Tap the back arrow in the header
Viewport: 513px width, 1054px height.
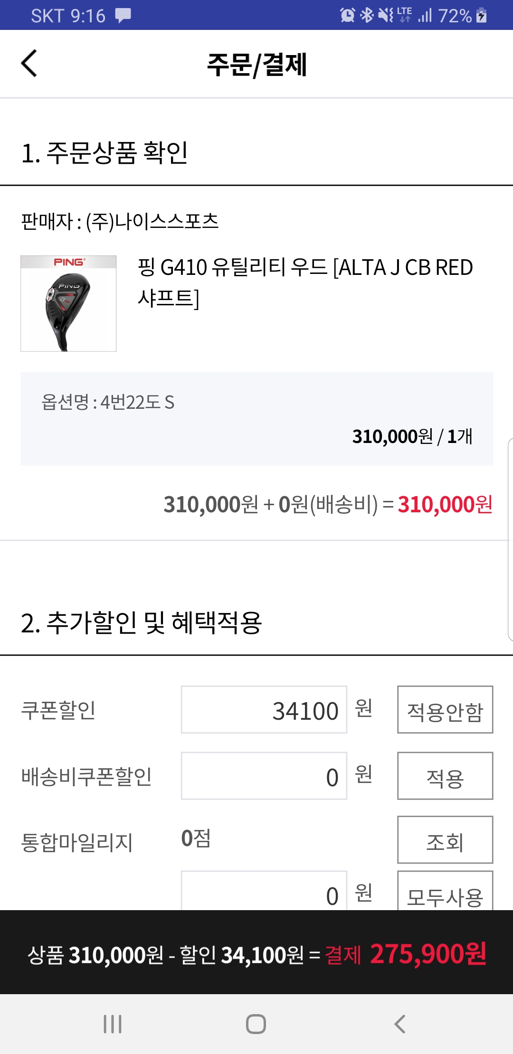coord(29,64)
